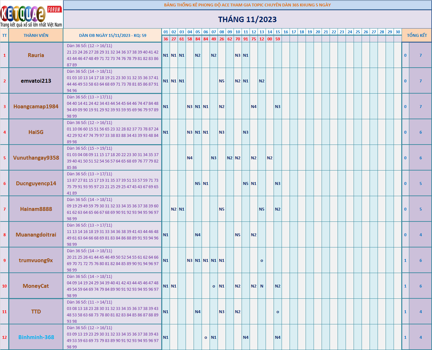Open member Binhminh-368 name cell
This screenshot has height=350, width=432.
(x=36, y=337)
